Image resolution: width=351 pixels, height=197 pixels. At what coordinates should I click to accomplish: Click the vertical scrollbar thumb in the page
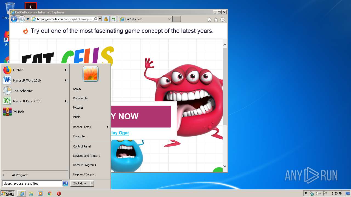225,86
